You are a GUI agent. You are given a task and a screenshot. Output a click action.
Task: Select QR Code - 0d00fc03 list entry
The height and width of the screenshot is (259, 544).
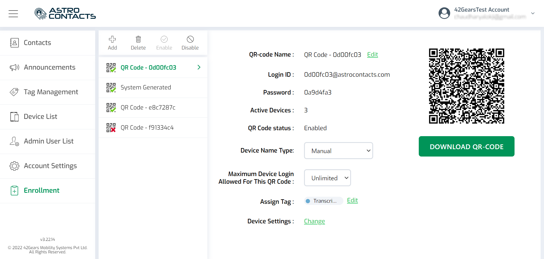(x=153, y=67)
